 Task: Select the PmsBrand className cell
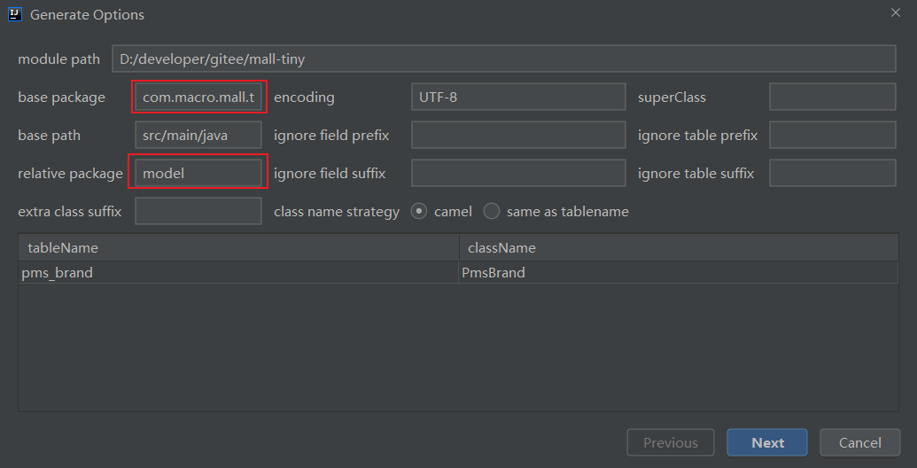tap(679, 273)
